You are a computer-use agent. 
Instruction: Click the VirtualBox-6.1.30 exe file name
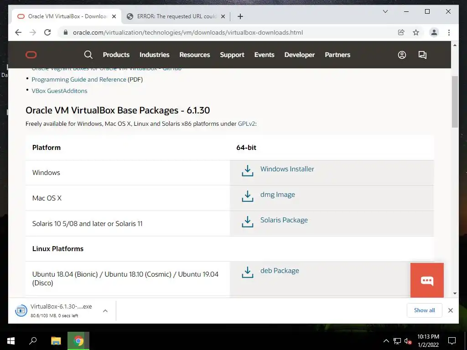click(x=61, y=307)
